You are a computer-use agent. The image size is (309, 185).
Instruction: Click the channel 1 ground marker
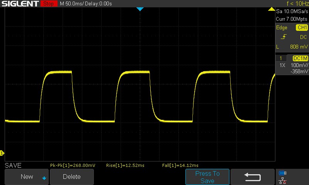point(2,153)
